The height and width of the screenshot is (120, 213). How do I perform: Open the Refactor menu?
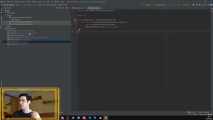(x=35, y=2)
